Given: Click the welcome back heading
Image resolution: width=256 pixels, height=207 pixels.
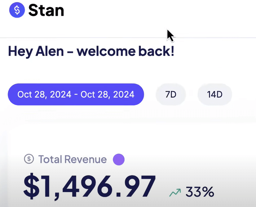Looking at the screenshot, I should click(x=91, y=51).
